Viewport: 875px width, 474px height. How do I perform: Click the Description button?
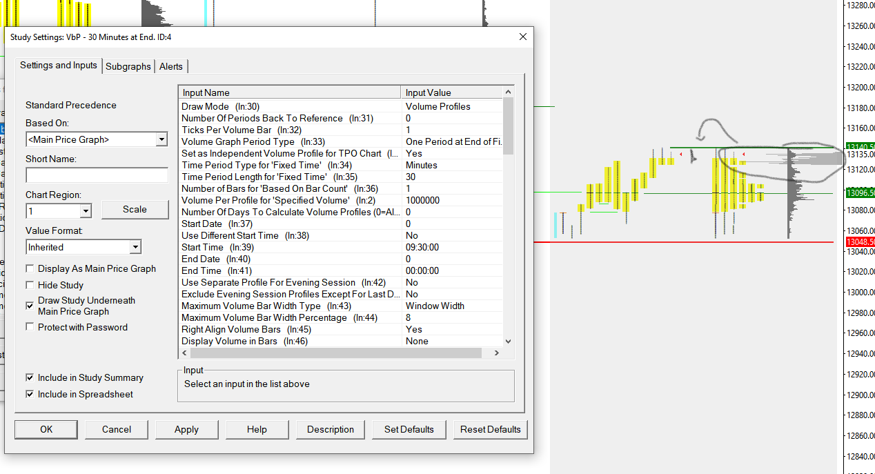tap(331, 429)
